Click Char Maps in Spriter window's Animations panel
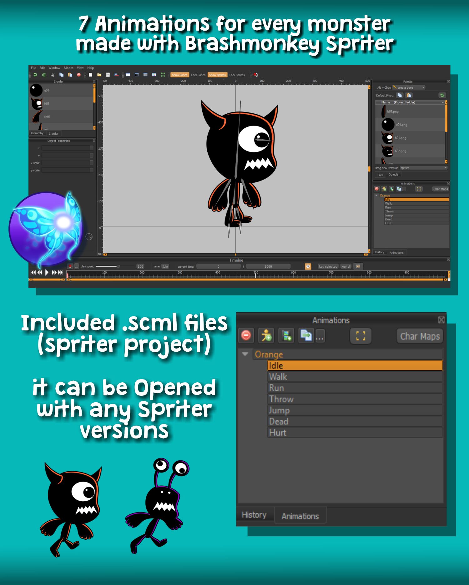The width and height of the screenshot is (469, 585). pyautogui.click(x=441, y=189)
